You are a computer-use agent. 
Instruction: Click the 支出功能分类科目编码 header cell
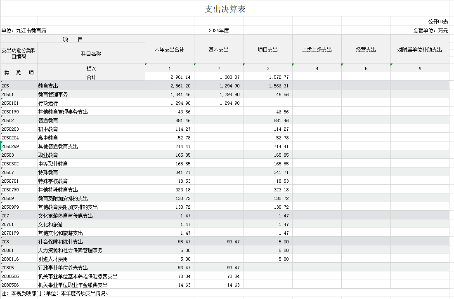coord(19,54)
